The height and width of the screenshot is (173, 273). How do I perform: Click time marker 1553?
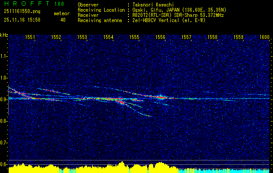pos(82,37)
